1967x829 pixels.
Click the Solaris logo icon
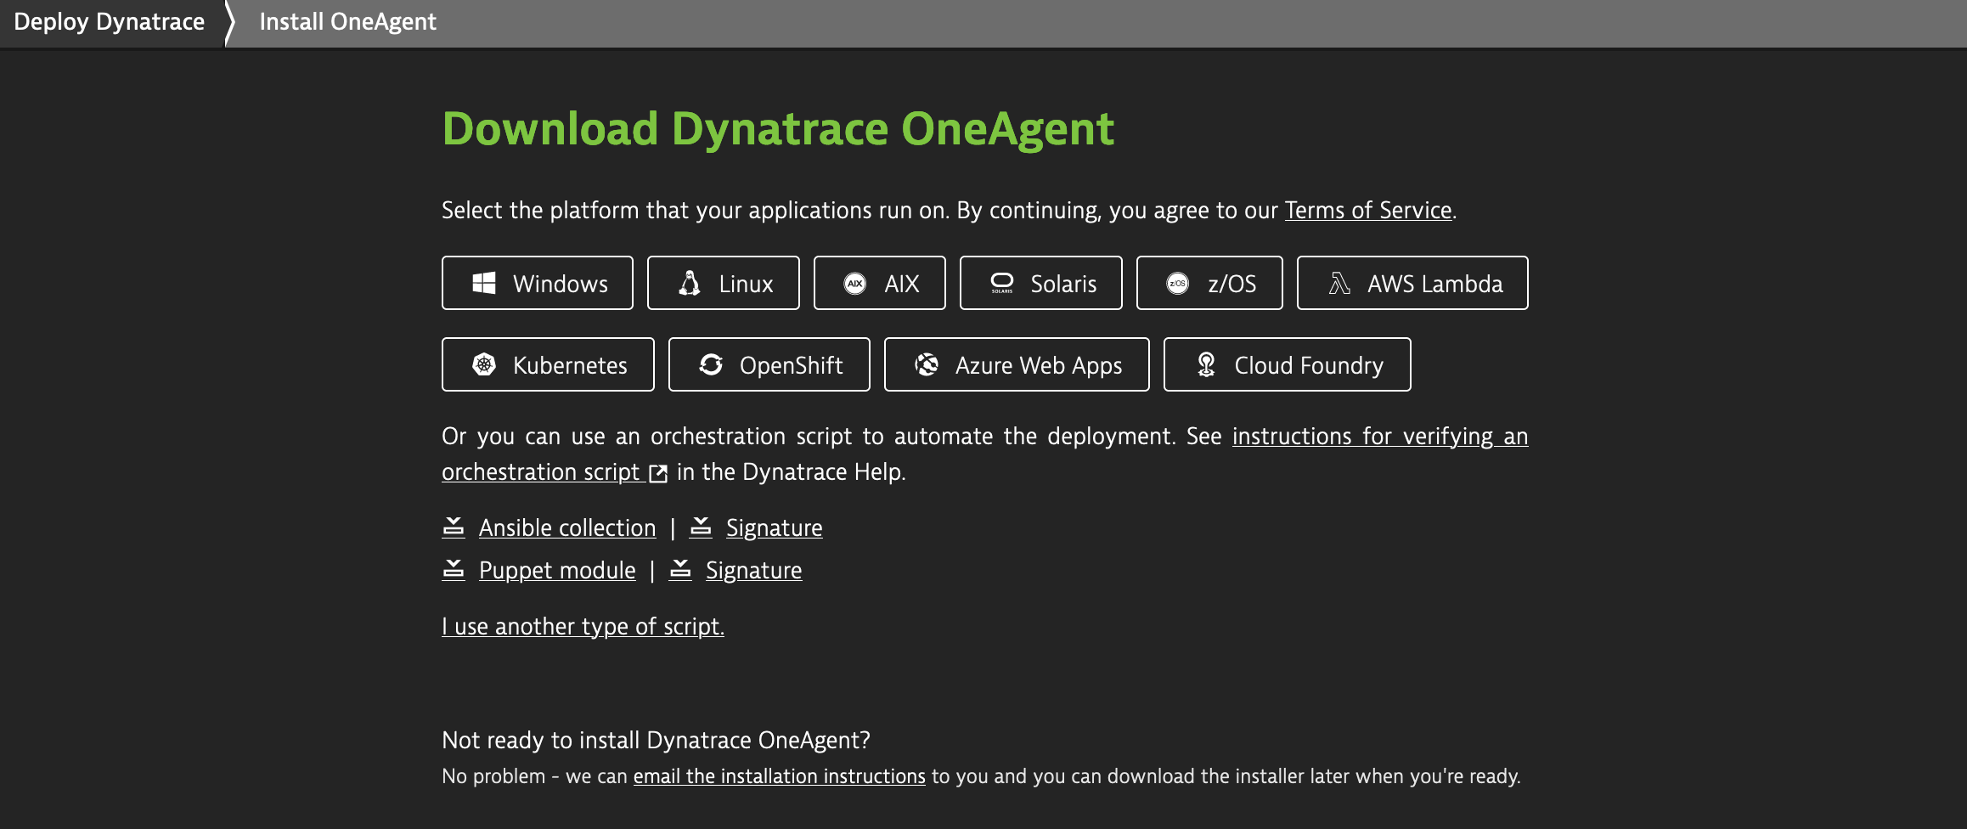(x=1002, y=283)
